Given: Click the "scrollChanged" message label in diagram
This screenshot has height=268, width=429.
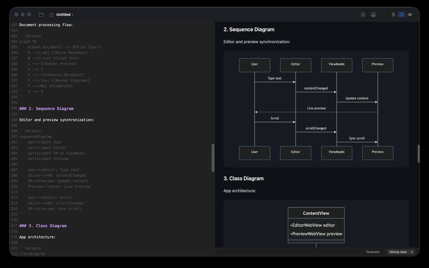Looking at the screenshot, I should click(x=316, y=128).
